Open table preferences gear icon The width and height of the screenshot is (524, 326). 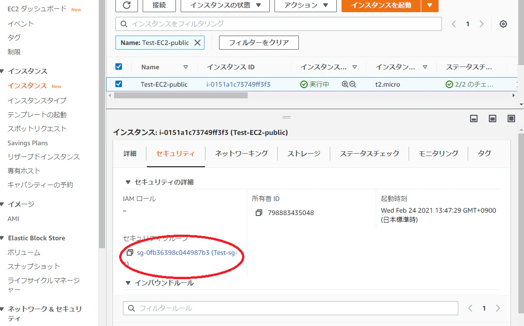click(x=503, y=24)
